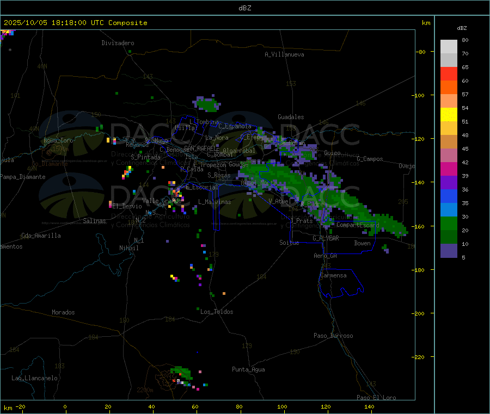Click the Soitue map label
This screenshot has height=414, width=490.
point(289,243)
